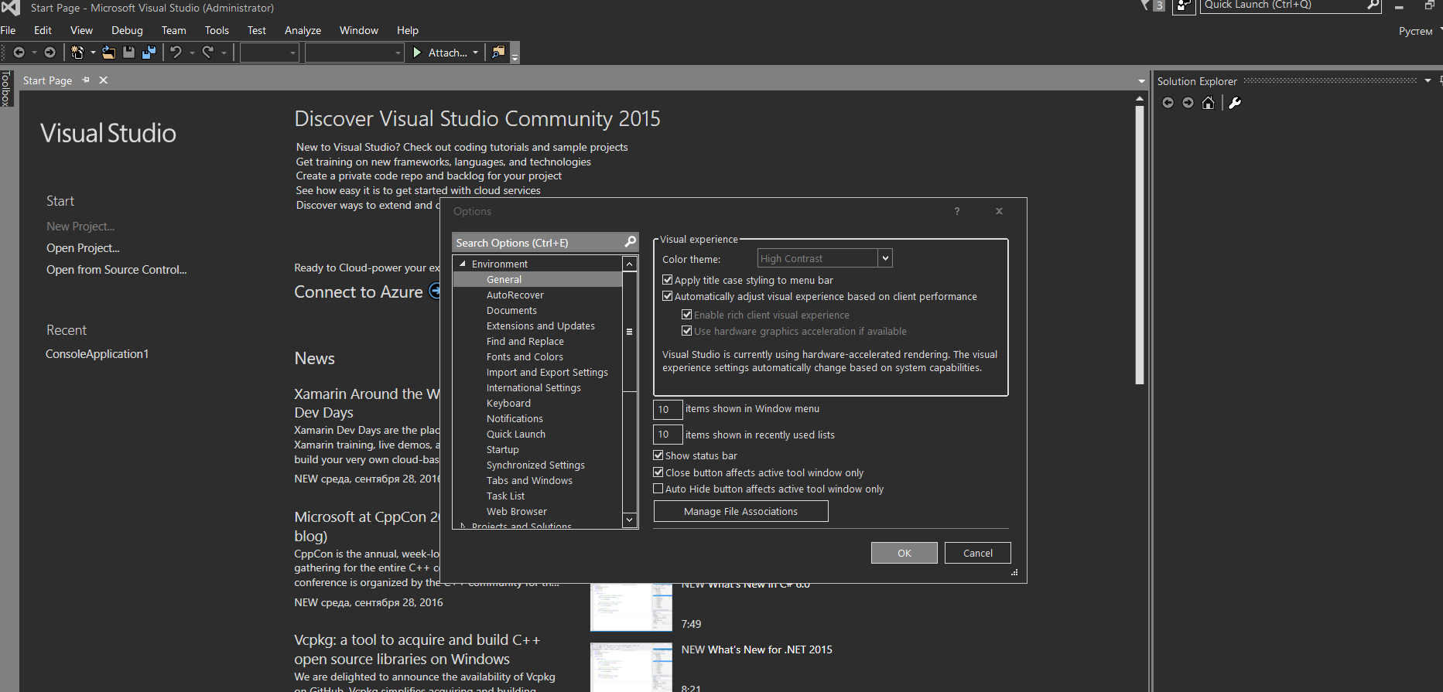Close the Start Page tab
Viewport: 1443px width, 692px height.
(x=104, y=80)
